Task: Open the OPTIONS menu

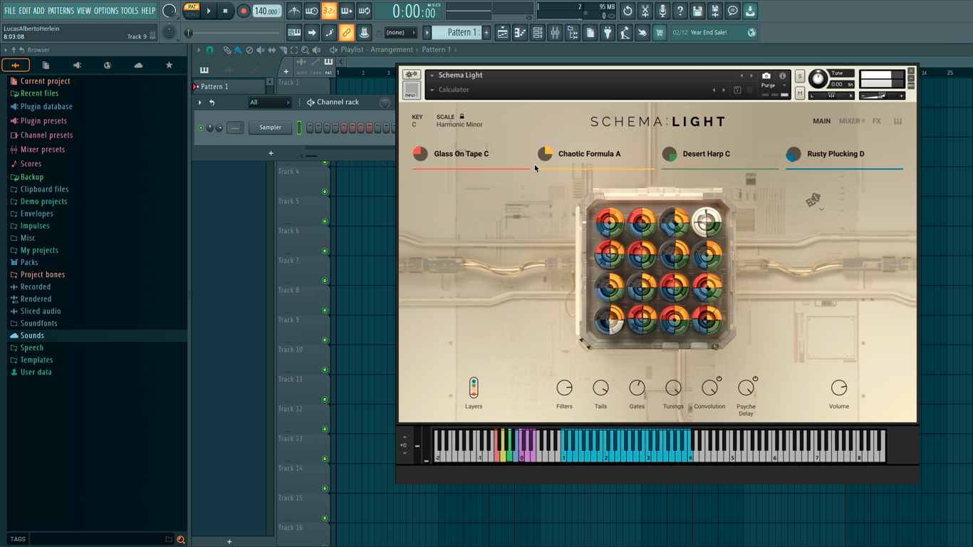Action: click(106, 11)
